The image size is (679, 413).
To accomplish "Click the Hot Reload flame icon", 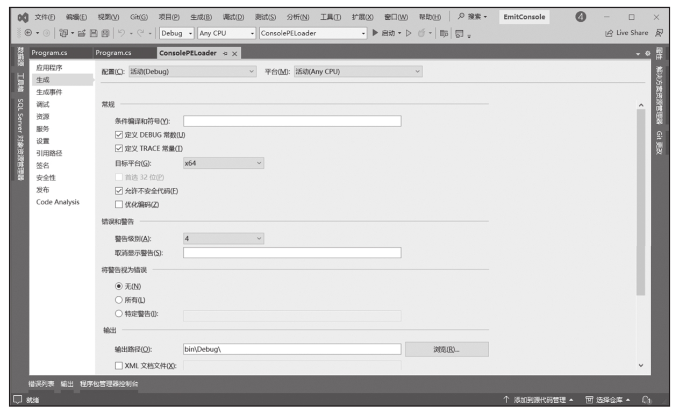I will [x=422, y=33].
